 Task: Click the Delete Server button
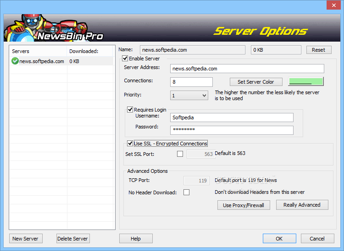tap(73, 238)
